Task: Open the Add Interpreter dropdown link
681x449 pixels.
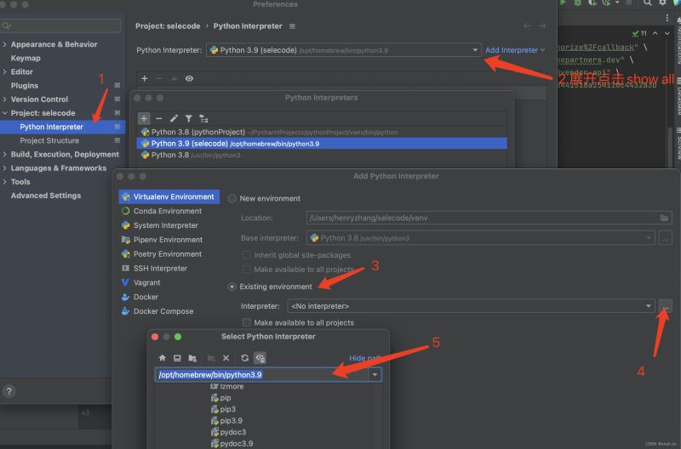Action: 515,50
